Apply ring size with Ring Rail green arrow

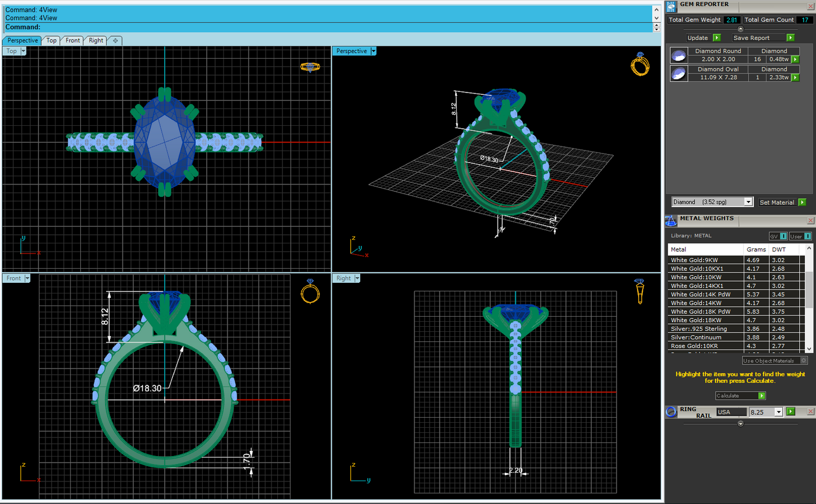791,412
